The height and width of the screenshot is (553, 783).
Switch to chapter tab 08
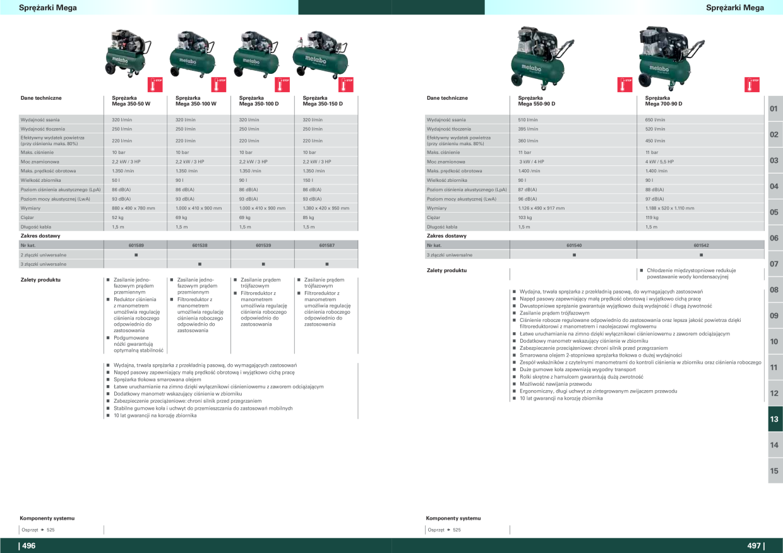click(x=775, y=290)
